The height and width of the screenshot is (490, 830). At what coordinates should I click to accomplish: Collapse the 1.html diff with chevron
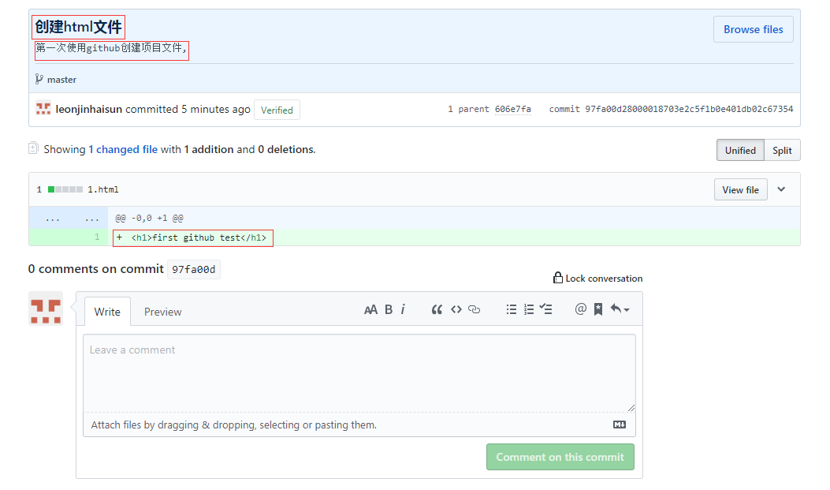781,189
